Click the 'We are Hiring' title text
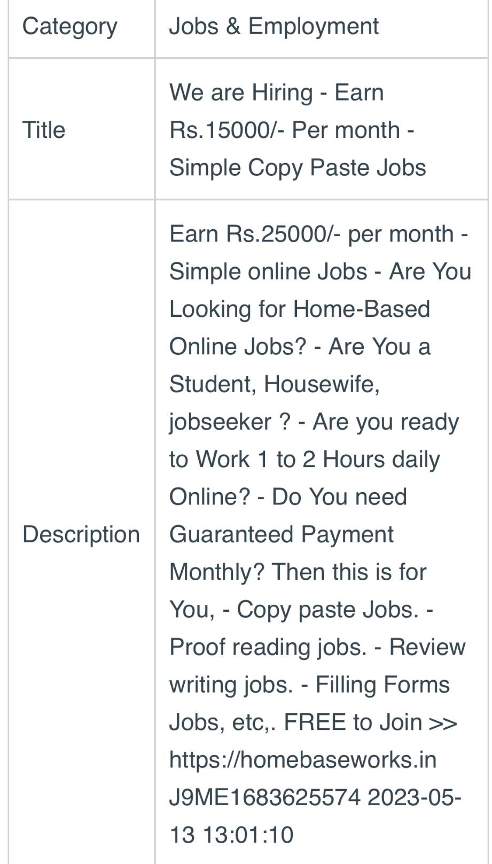 tap(240, 92)
